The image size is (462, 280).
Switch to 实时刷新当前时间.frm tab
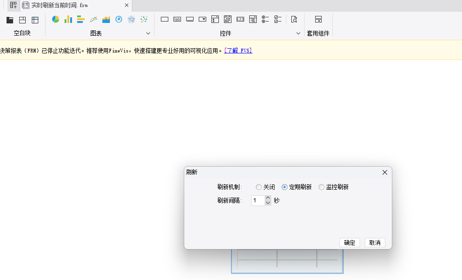(59, 5)
